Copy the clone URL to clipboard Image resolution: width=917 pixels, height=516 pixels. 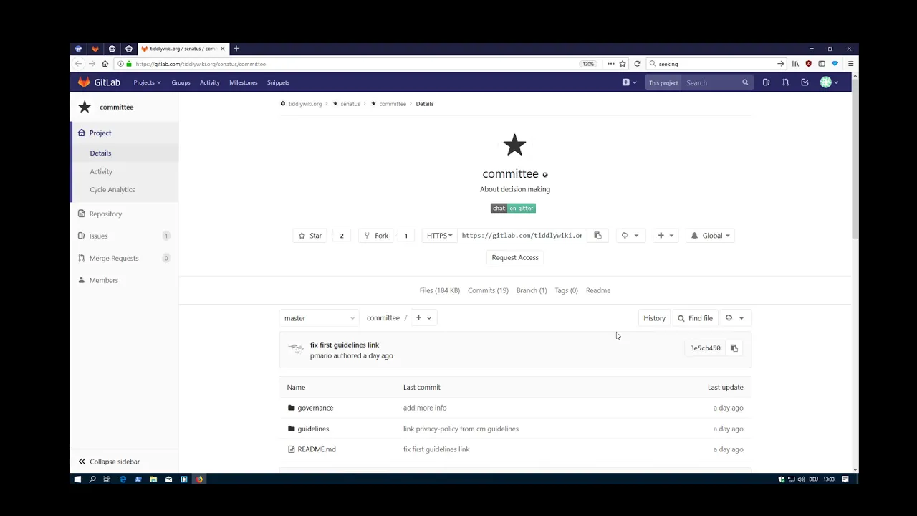pyautogui.click(x=597, y=236)
